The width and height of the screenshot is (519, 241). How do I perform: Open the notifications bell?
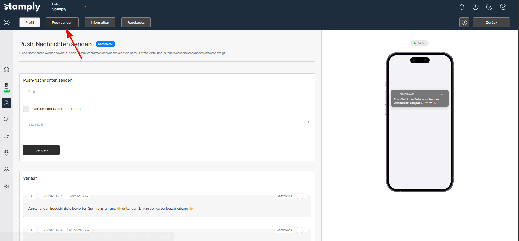pos(462,7)
